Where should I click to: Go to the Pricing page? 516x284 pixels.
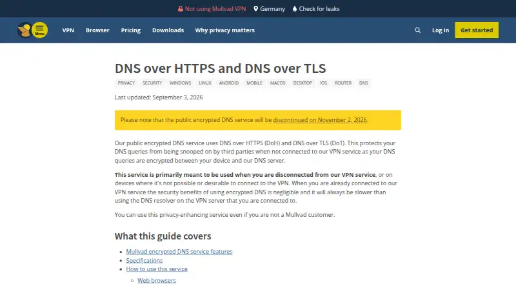(131, 30)
